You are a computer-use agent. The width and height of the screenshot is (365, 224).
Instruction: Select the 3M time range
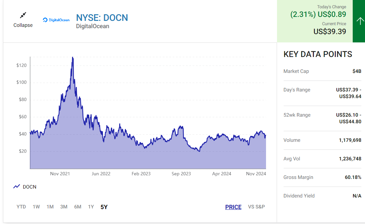[64, 207]
